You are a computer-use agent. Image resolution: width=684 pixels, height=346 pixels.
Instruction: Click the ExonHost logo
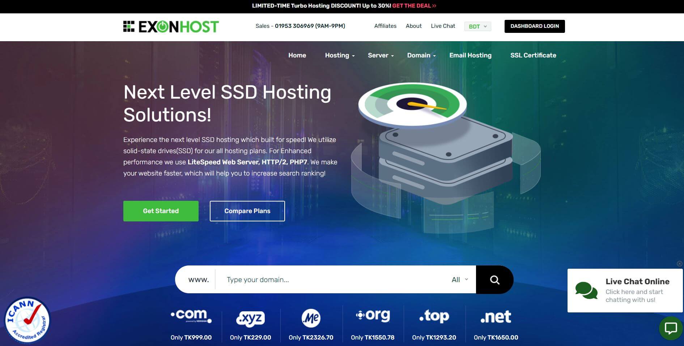pyautogui.click(x=171, y=26)
